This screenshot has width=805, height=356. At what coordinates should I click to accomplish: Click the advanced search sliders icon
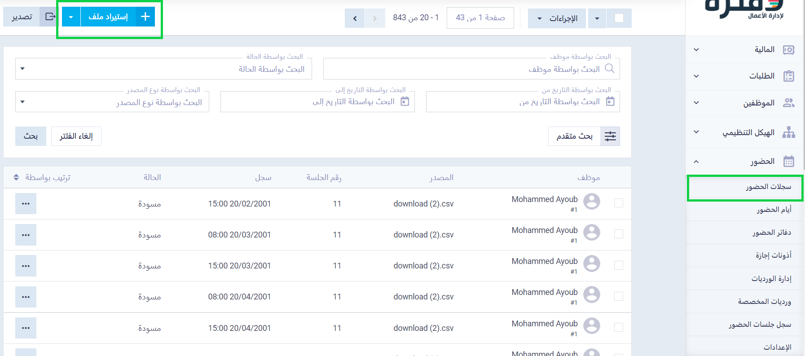pos(610,136)
